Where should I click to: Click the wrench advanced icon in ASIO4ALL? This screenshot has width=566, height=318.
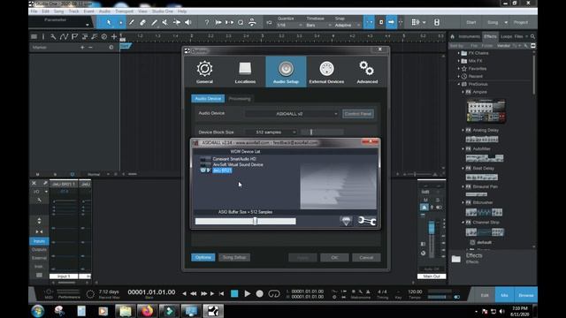(x=366, y=221)
